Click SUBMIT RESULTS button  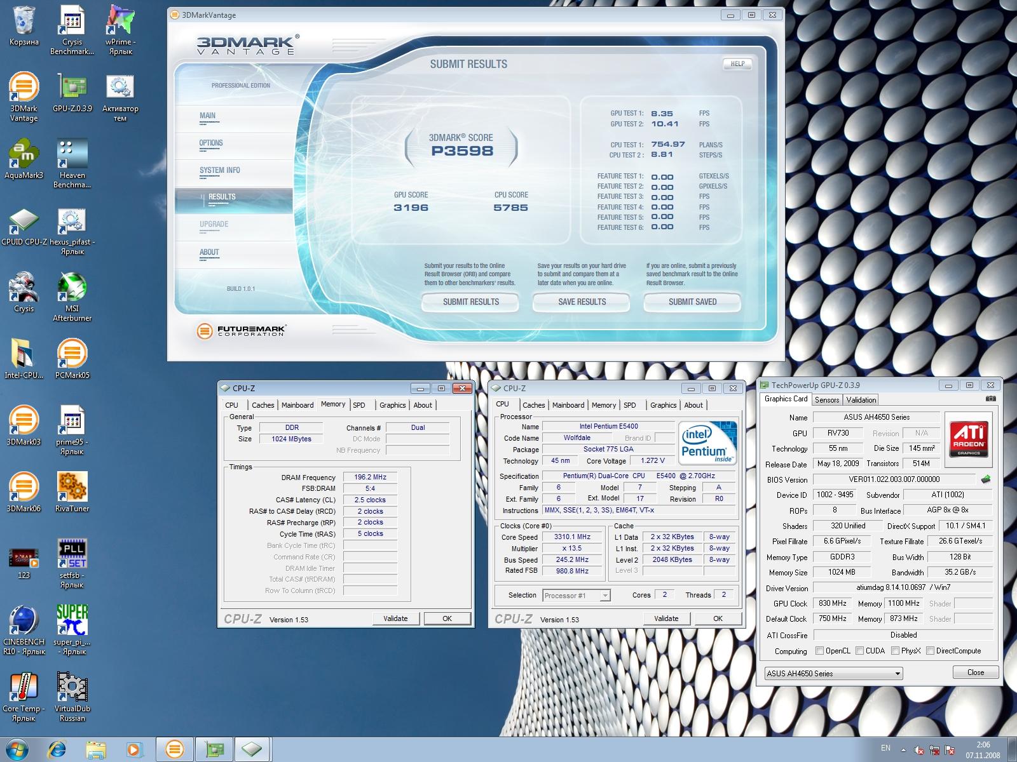tap(470, 302)
